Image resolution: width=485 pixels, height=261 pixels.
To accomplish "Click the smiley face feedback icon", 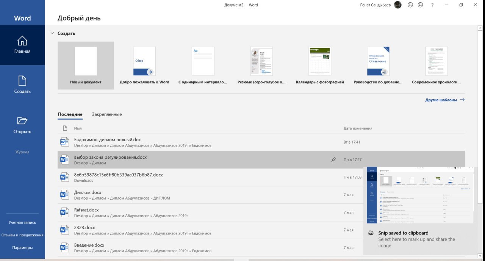I will (410, 5).
